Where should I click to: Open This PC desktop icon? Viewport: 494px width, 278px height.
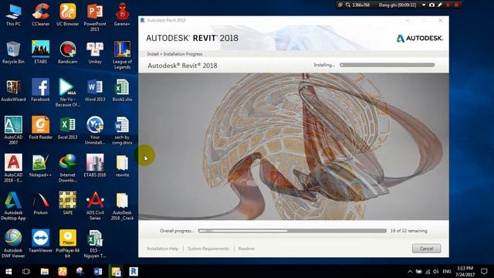[x=13, y=15]
